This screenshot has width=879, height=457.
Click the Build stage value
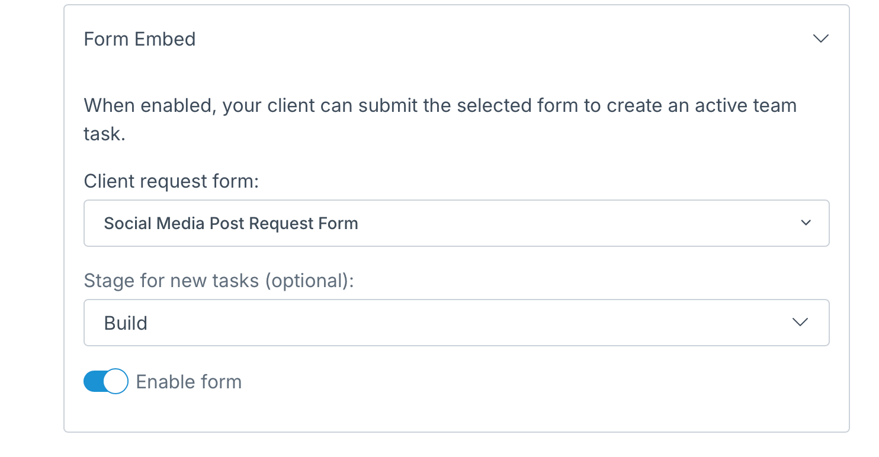pyautogui.click(x=126, y=323)
